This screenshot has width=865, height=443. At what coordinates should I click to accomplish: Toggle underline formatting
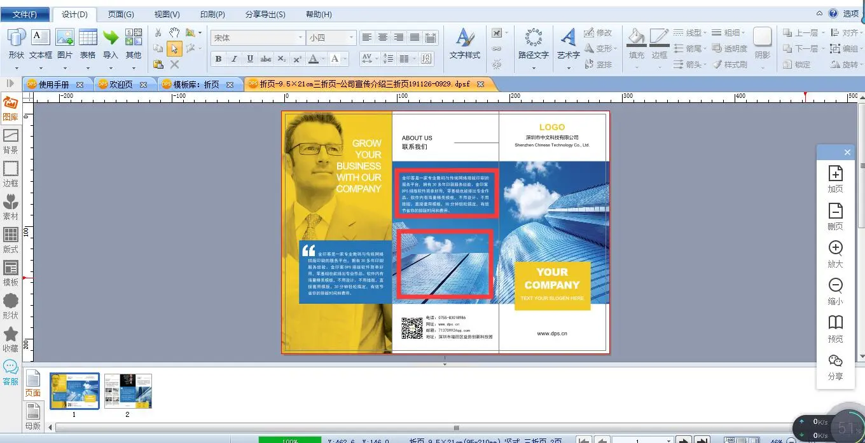pos(250,59)
